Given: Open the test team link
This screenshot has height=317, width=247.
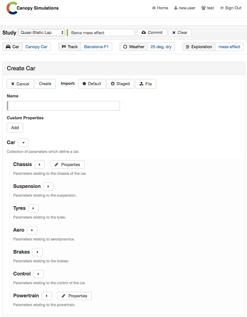Looking at the screenshot, I should tap(208, 8).
